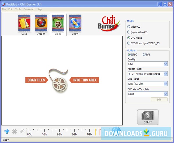Open the File menu
Image resolution: width=174 pixels, height=143 pixels.
4,9
